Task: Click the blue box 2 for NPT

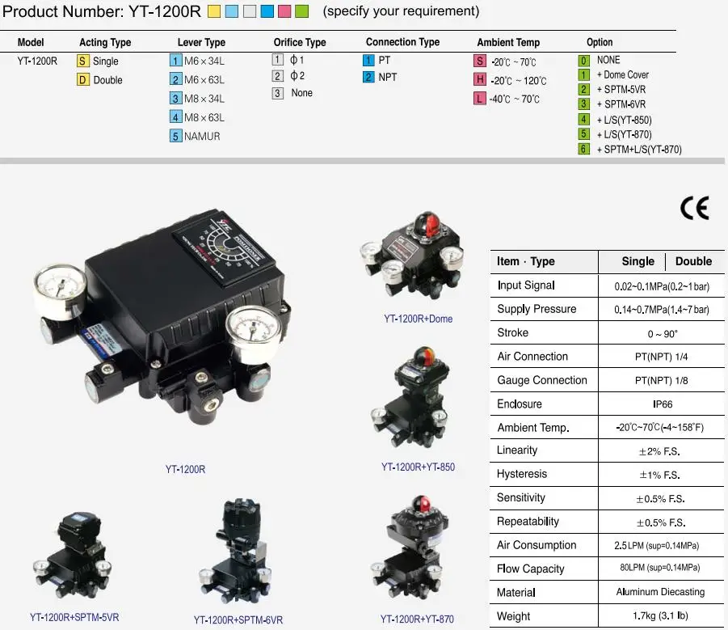Action: click(x=368, y=77)
